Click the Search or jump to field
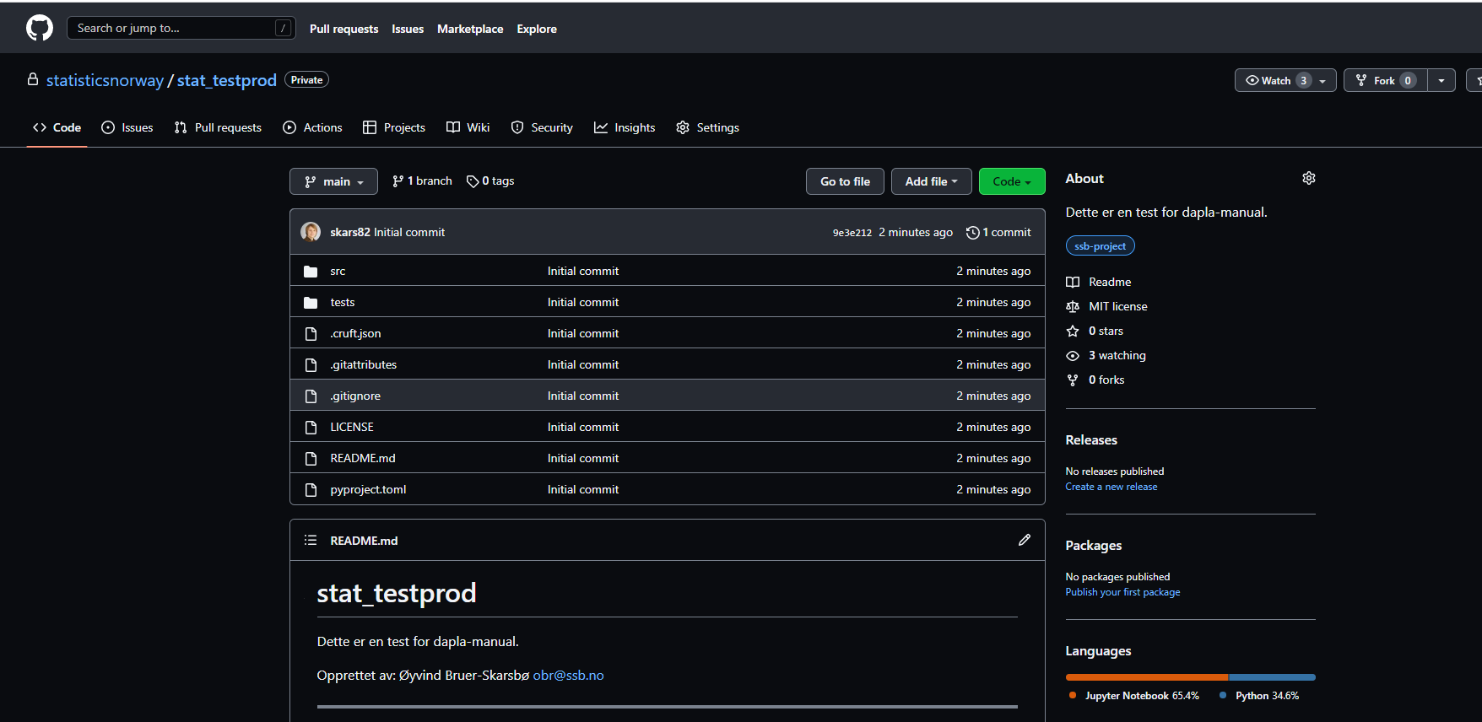Screen dimensions: 1482x722 tap(181, 28)
